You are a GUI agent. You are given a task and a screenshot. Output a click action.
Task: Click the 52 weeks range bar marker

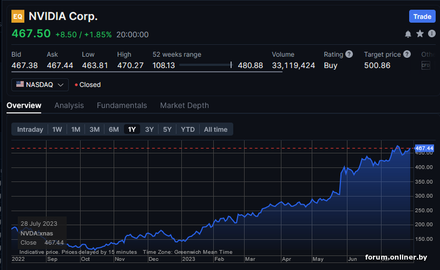click(231, 65)
